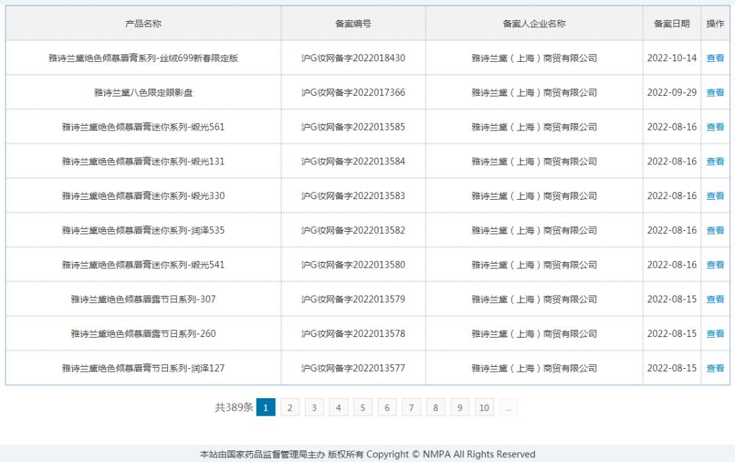Select page 10 in pagination
The height and width of the screenshot is (462, 735).
pyautogui.click(x=485, y=407)
